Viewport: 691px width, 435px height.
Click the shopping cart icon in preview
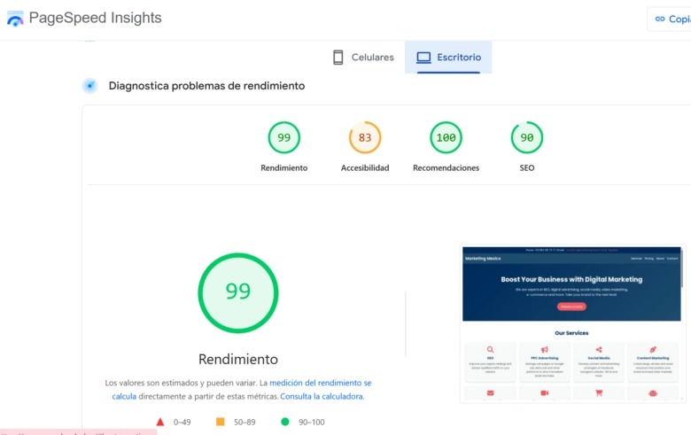[x=599, y=392]
